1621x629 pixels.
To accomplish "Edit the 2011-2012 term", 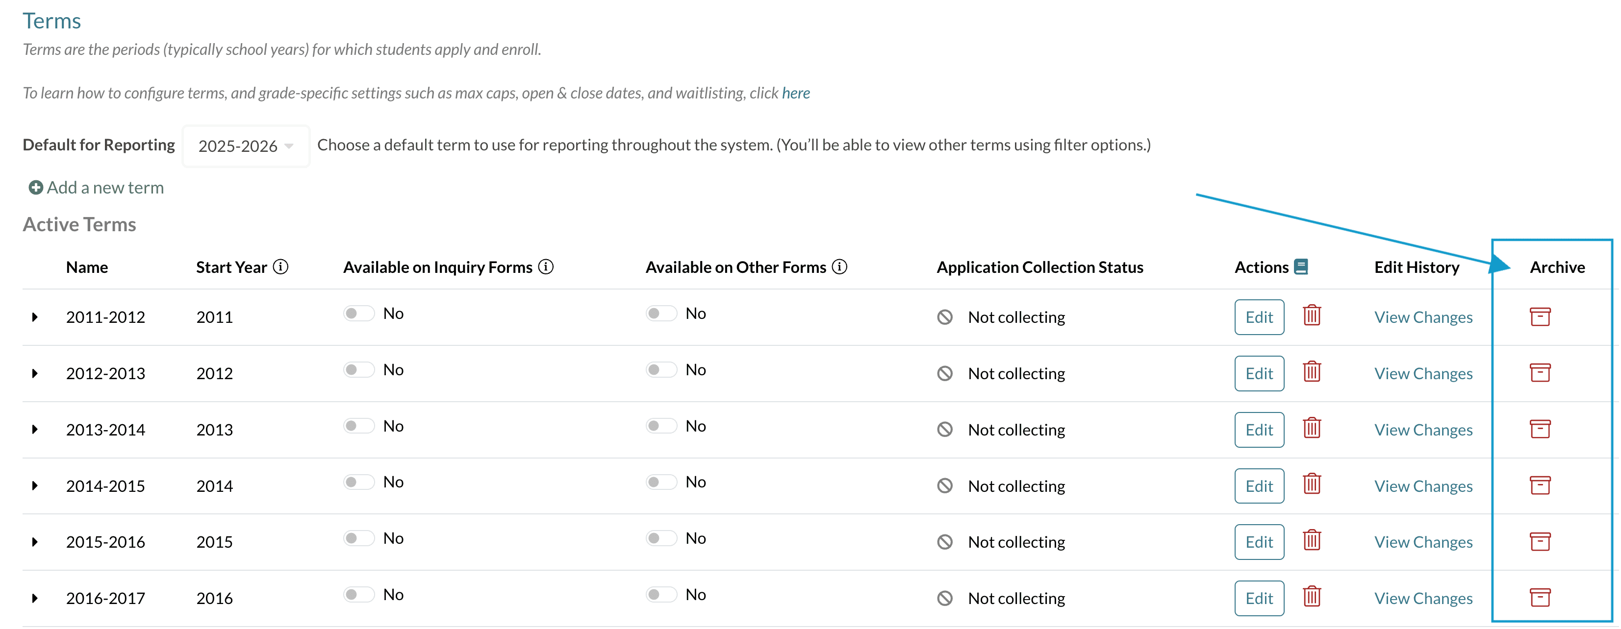I will (1259, 317).
